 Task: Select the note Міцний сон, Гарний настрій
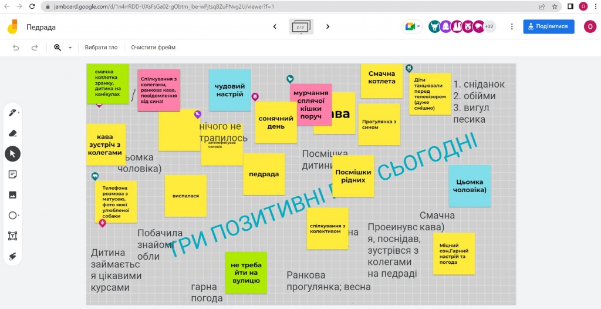tap(454, 254)
